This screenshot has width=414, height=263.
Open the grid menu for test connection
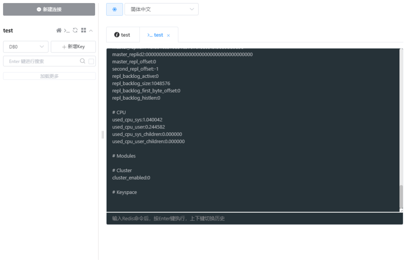tap(84, 30)
